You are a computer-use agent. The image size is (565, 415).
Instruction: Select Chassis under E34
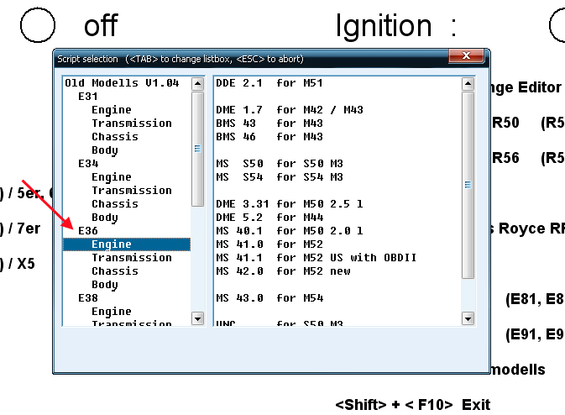click(x=115, y=203)
